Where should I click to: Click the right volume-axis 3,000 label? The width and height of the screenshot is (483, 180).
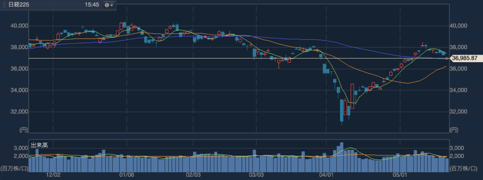pyautogui.click(x=457, y=148)
